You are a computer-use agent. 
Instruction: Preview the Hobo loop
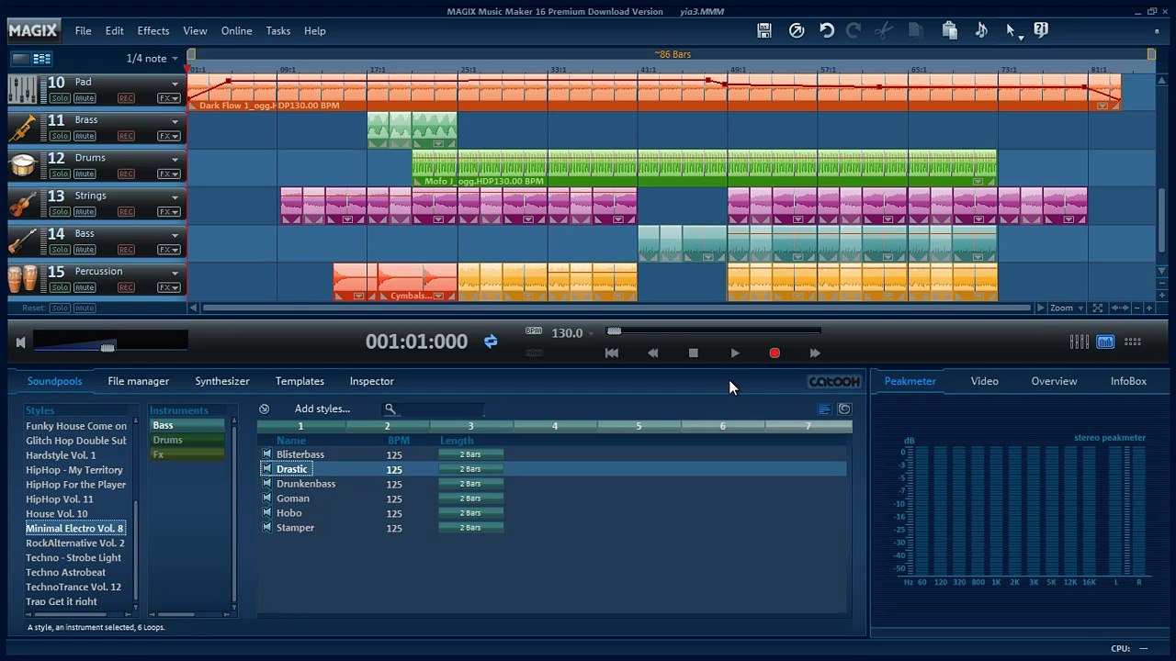(x=266, y=513)
